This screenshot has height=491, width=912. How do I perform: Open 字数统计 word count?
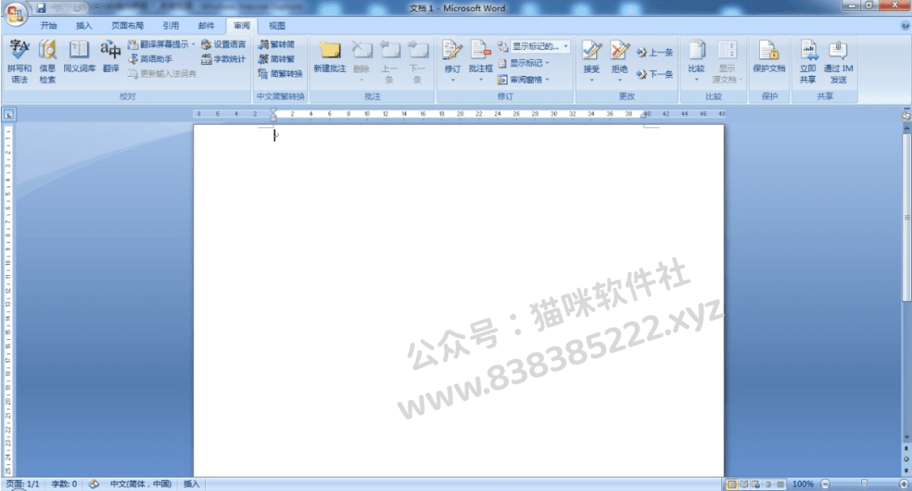[223, 59]
